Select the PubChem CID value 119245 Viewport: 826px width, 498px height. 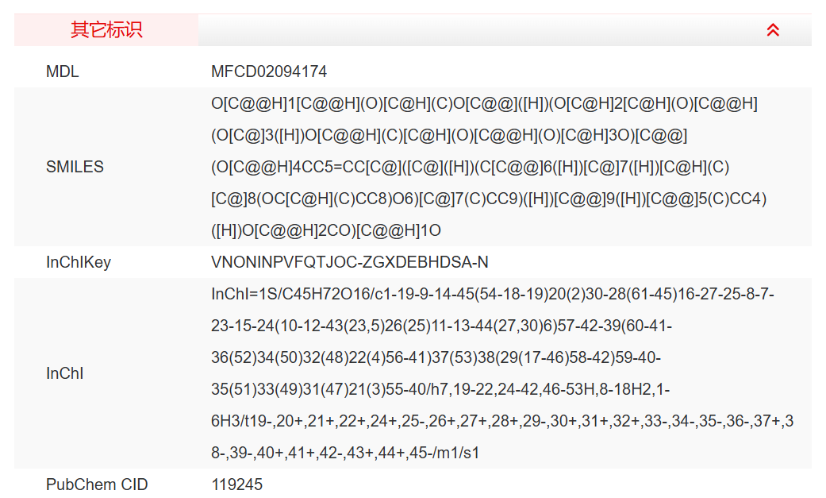click(x=236, y=484)
